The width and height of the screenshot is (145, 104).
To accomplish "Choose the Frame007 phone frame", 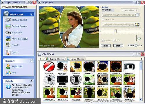I will 49,80.
